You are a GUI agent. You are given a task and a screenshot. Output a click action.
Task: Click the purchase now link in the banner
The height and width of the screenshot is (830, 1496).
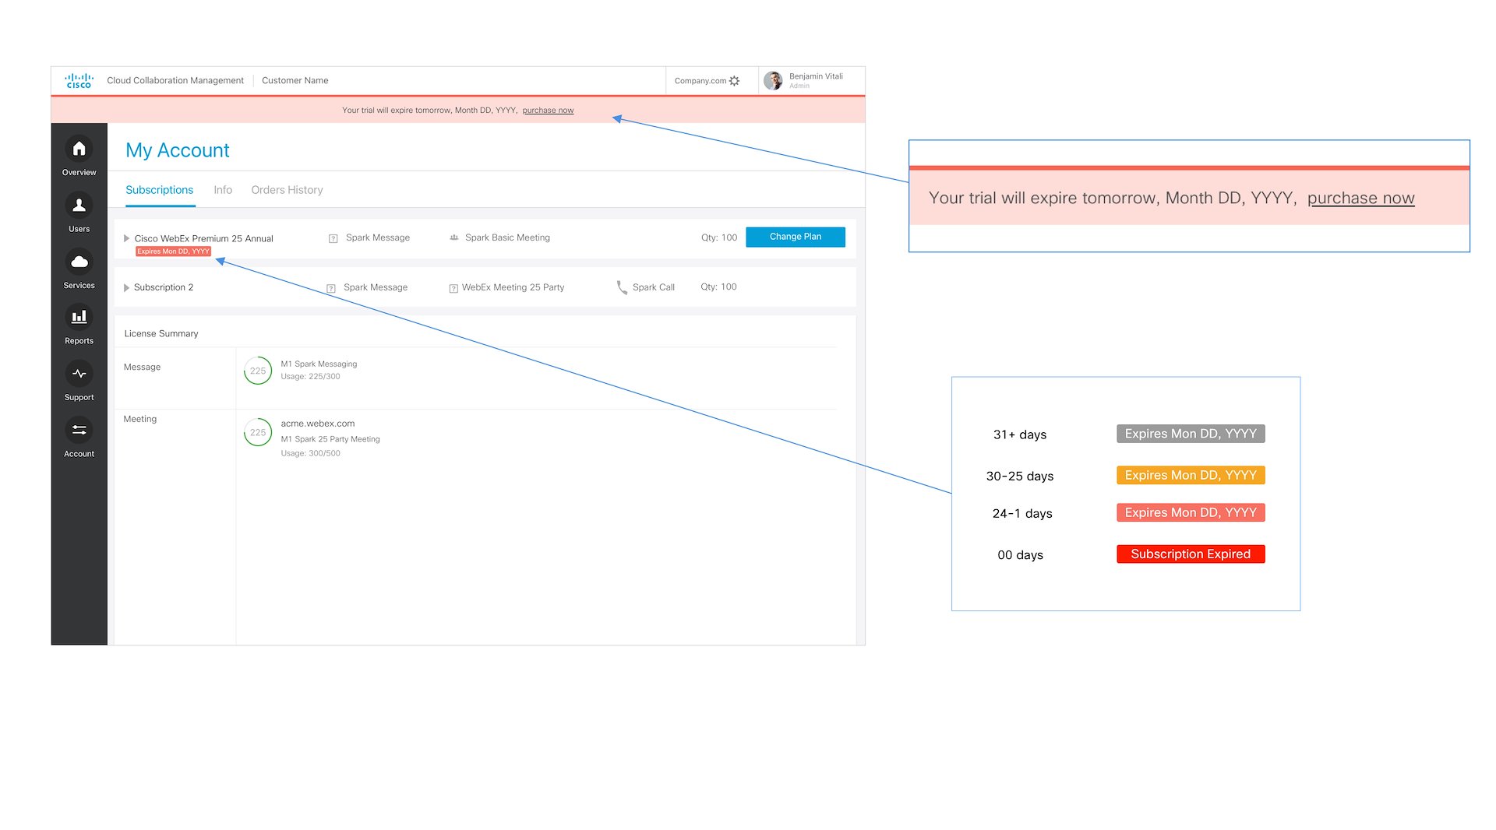coord(548,111)
